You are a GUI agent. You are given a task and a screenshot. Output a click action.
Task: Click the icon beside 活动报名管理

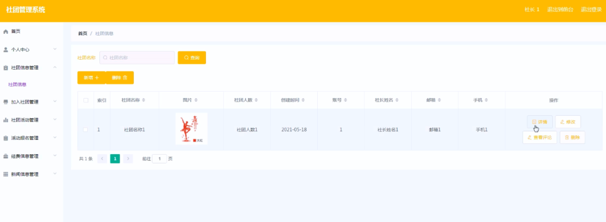(6, 138)
